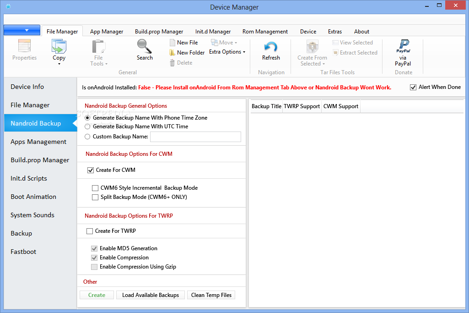
Task: Click the Delete trash icon
Action: click(x=173, y=63)
